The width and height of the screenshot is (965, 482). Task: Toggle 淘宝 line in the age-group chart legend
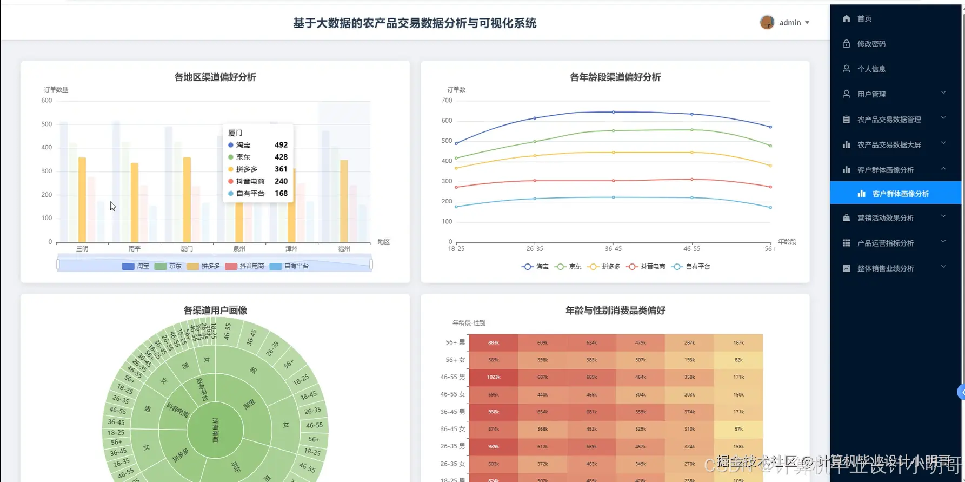pyautogui.click(x=535, y=267)
